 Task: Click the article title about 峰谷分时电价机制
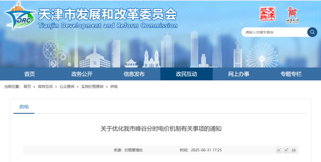[161, 129]
